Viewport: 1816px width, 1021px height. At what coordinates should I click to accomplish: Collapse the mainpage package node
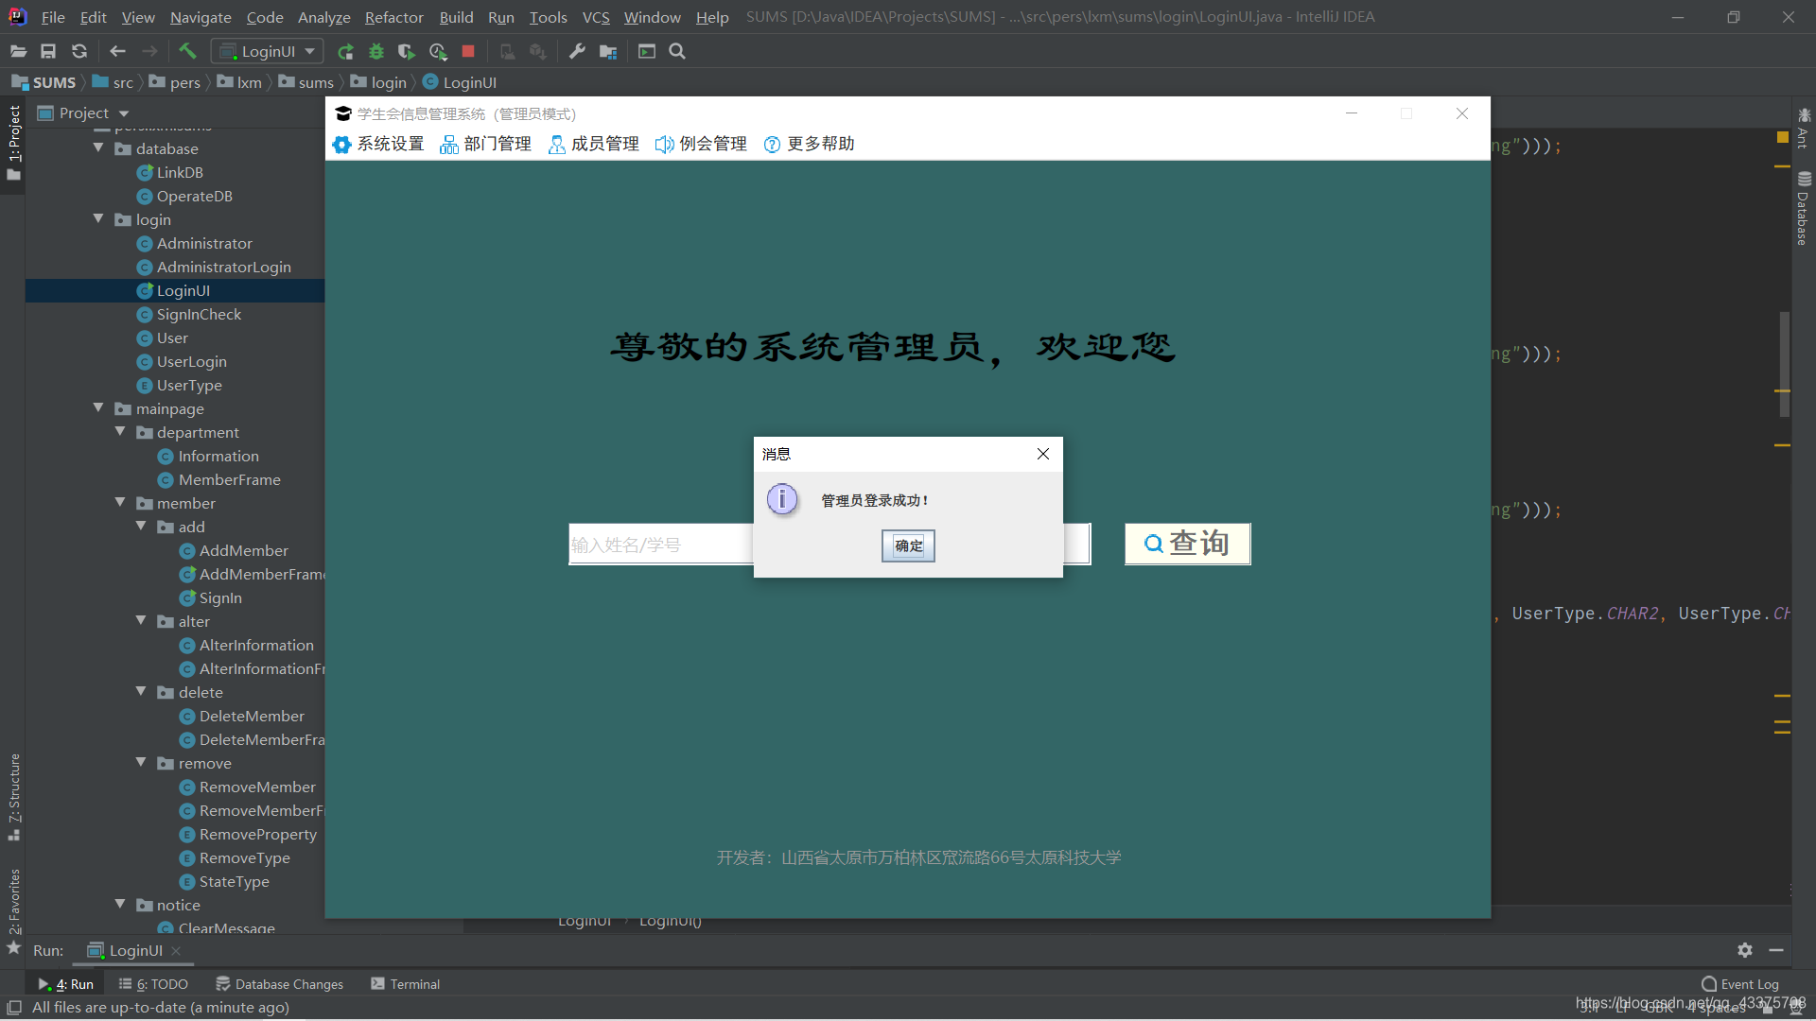click(98, 408)
